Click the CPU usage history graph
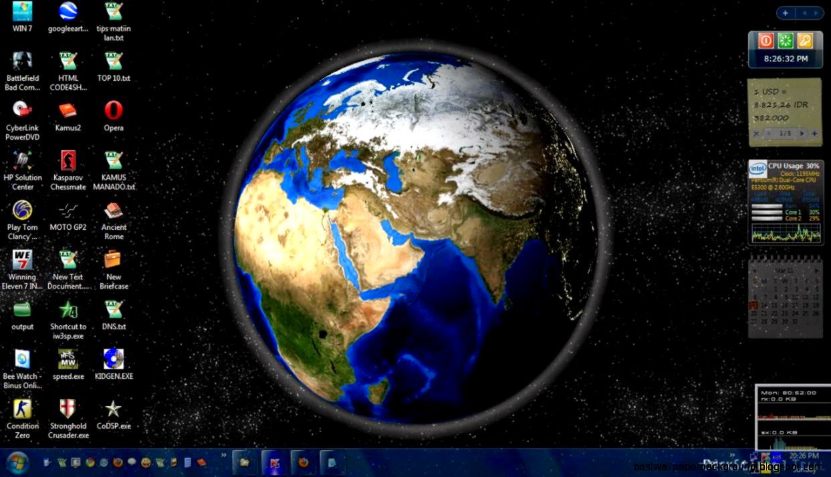831x477 pixels. (x=786, y=232)
